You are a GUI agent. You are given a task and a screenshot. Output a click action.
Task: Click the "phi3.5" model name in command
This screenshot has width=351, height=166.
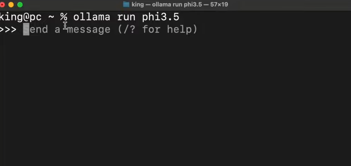(x=161, y=17)
